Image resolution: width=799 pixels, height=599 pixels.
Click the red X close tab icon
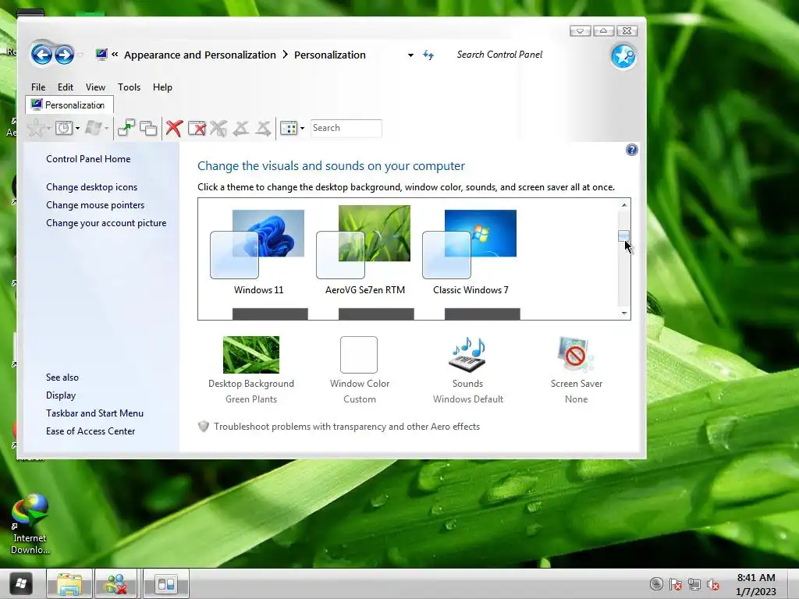[174, 128]
